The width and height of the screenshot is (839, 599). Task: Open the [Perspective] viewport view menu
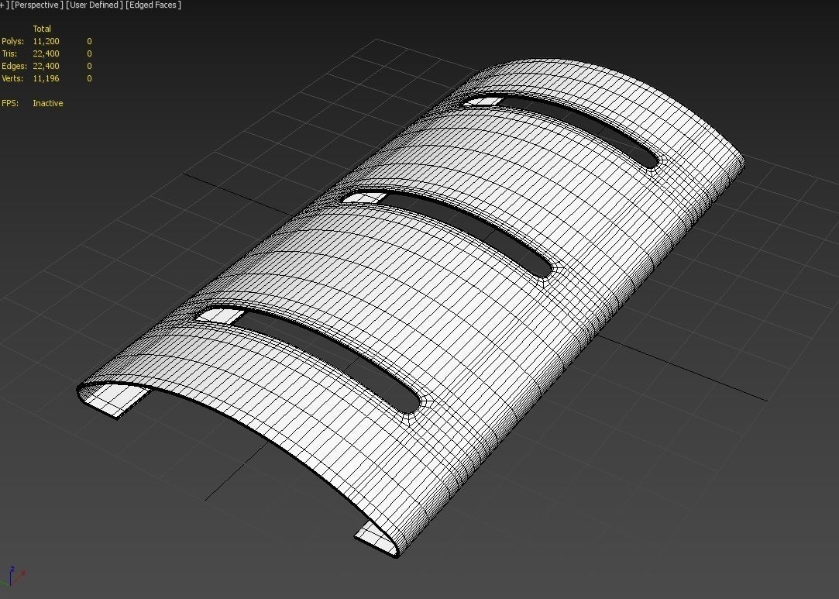click(37, 5)
